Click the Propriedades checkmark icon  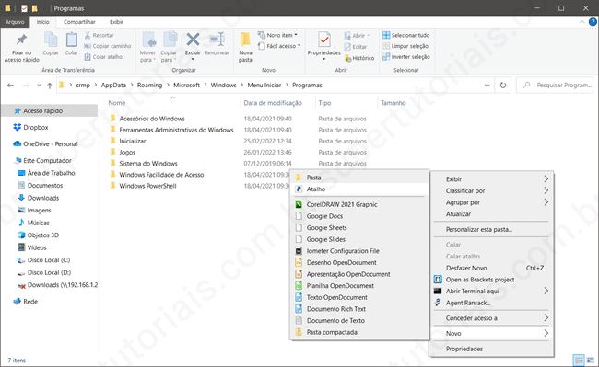(324, 40)
